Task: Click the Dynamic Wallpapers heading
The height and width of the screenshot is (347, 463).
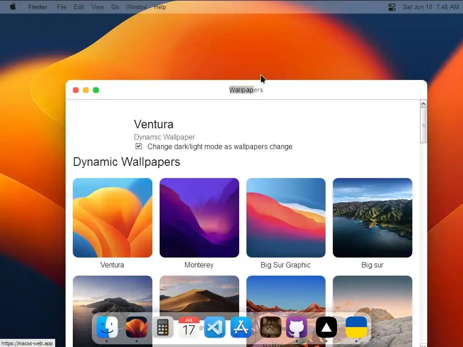Action: (127, 162)
